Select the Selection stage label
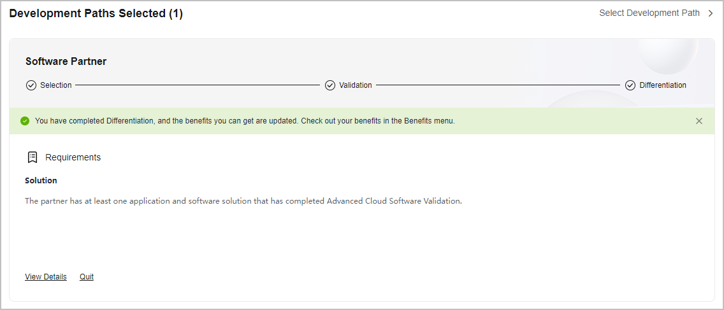This screenshot has height=310, width=724. click(x=56, y=85)
